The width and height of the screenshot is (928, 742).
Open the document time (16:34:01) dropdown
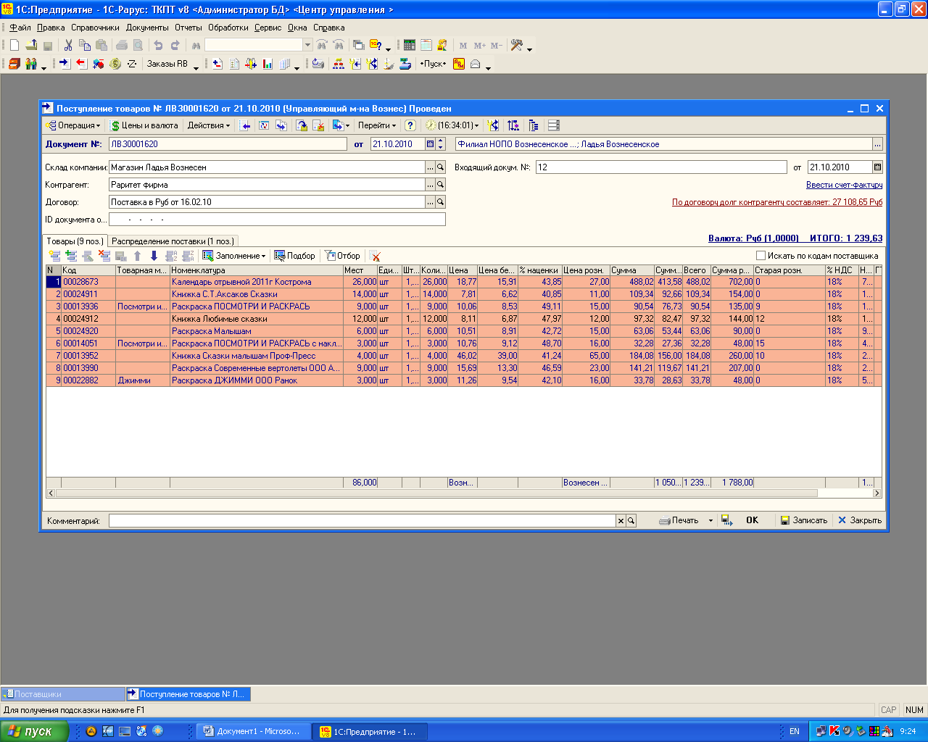pos(452,125)
